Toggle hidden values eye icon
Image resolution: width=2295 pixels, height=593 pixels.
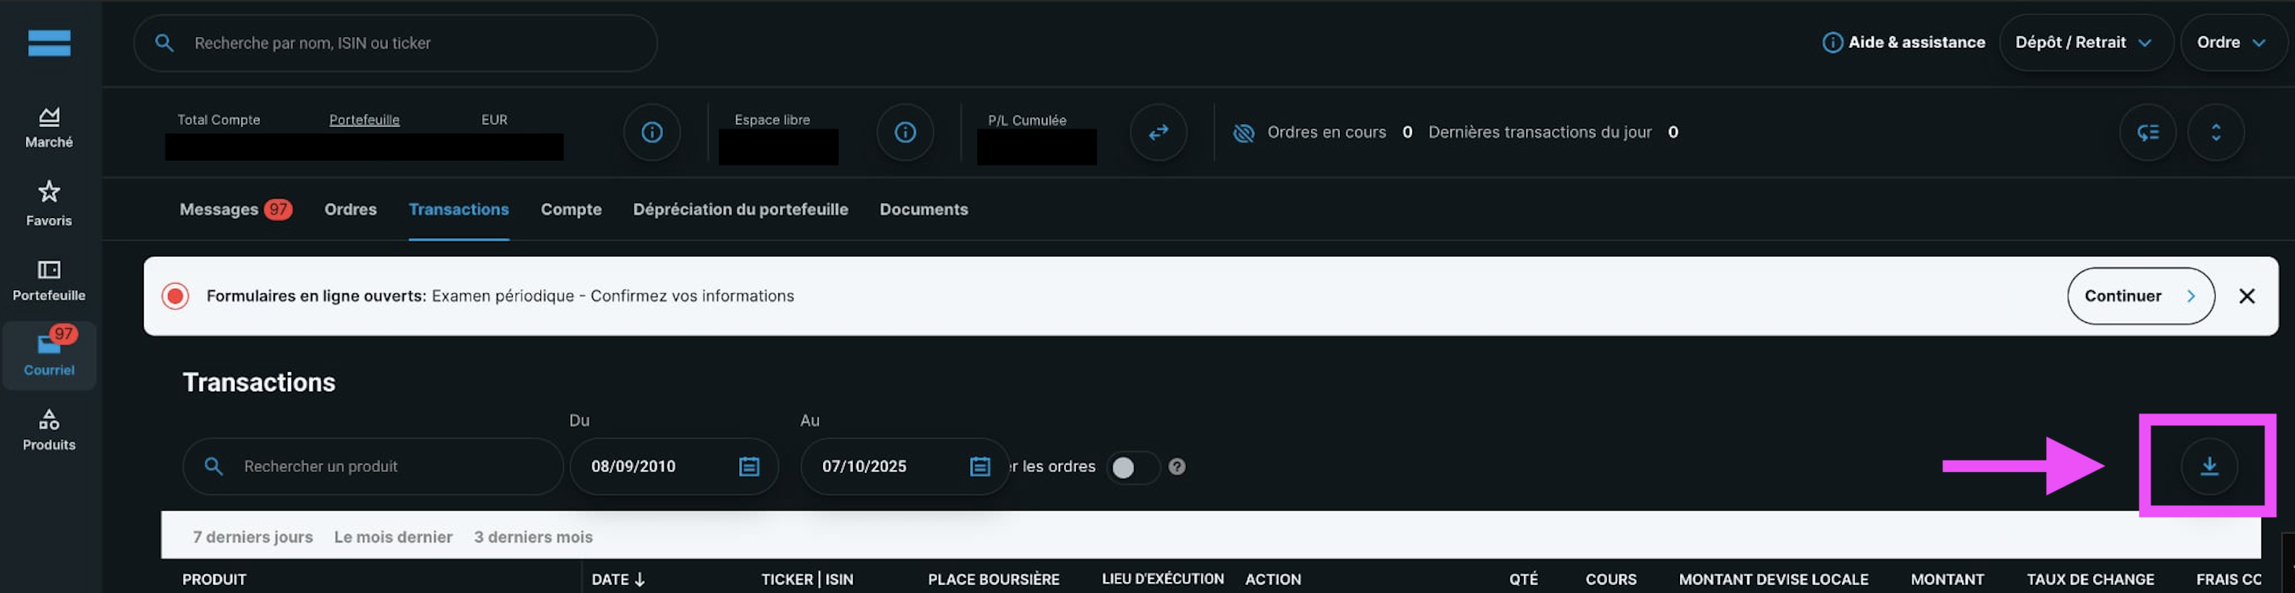[1243, 133]
